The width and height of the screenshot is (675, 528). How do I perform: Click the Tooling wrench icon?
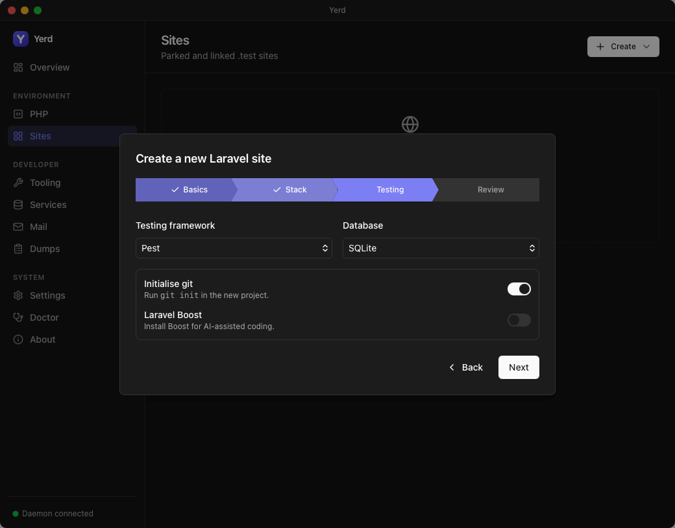click(18, 183)
